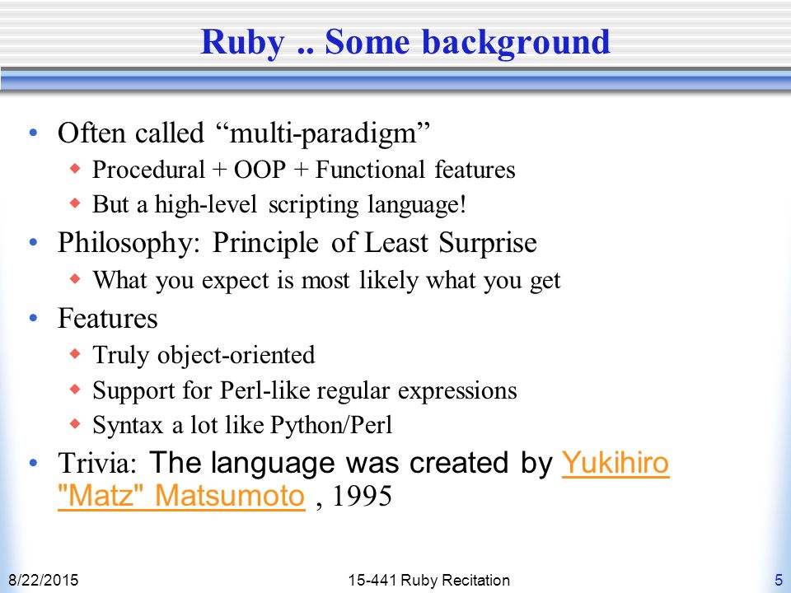Click the 15-441 Ruby Recitation footer text

point(428,581)
